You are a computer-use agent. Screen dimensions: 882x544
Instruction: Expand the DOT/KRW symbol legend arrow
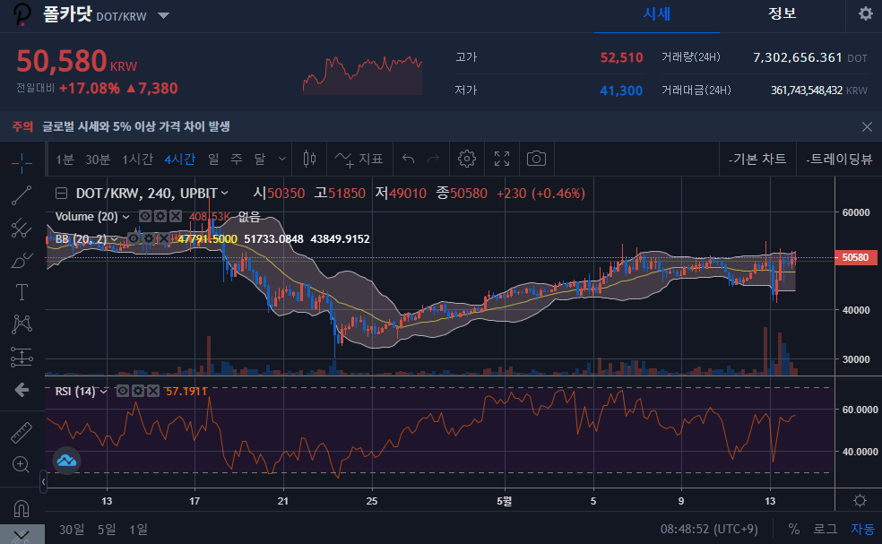[224, 193]
